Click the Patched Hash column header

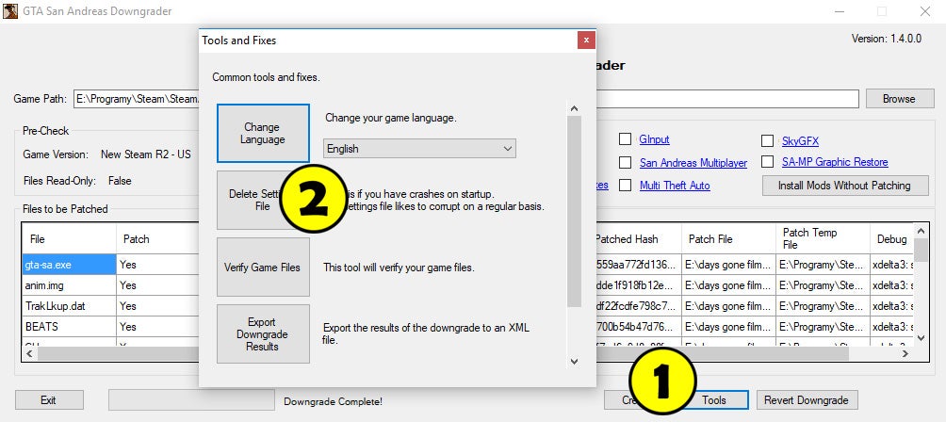pos(639,238)
